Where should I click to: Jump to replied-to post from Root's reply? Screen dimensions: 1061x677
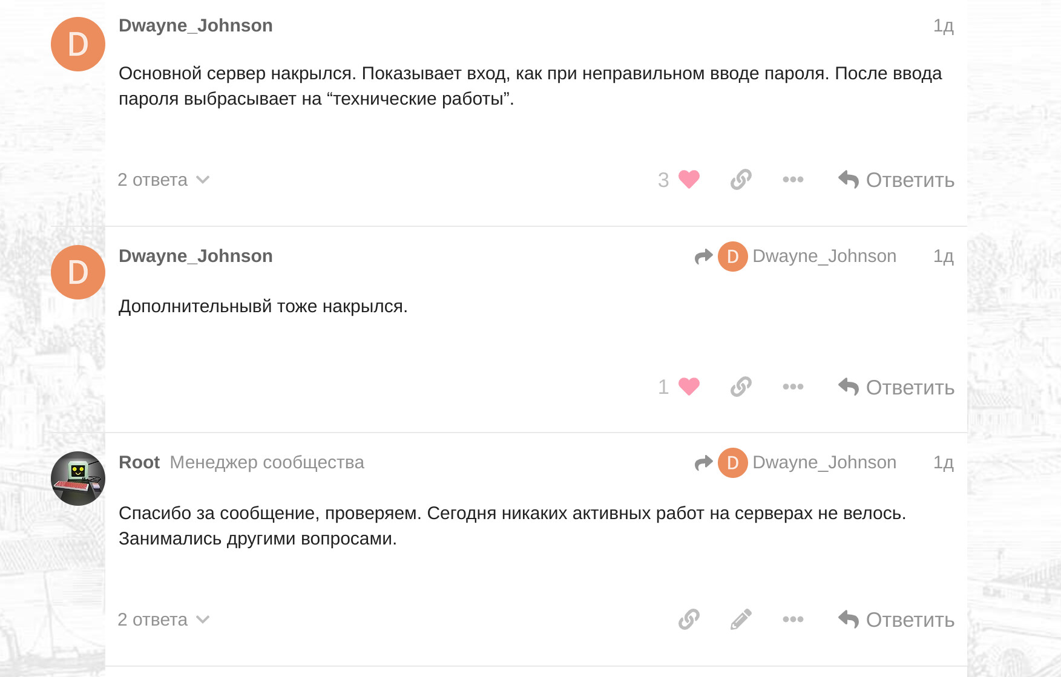point(796,463)
